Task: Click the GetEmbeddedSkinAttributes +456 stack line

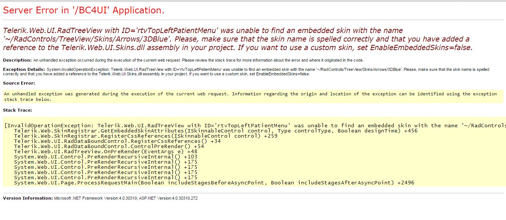Action: (216, 131)
